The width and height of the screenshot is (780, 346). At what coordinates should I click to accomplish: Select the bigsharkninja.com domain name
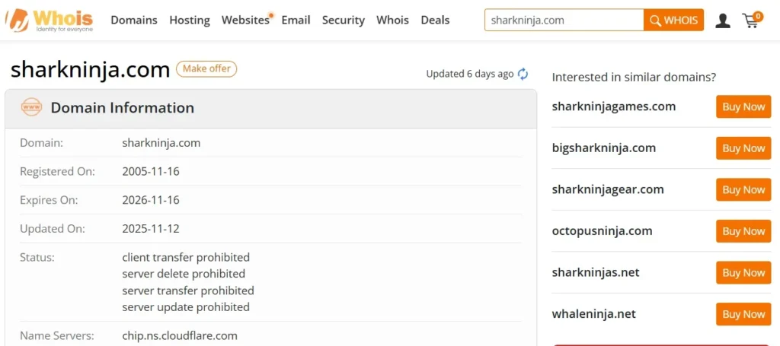604,148
